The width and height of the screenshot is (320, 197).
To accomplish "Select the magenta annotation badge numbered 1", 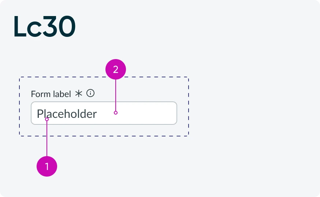I will pyautogui.click(x=47, y=166).
